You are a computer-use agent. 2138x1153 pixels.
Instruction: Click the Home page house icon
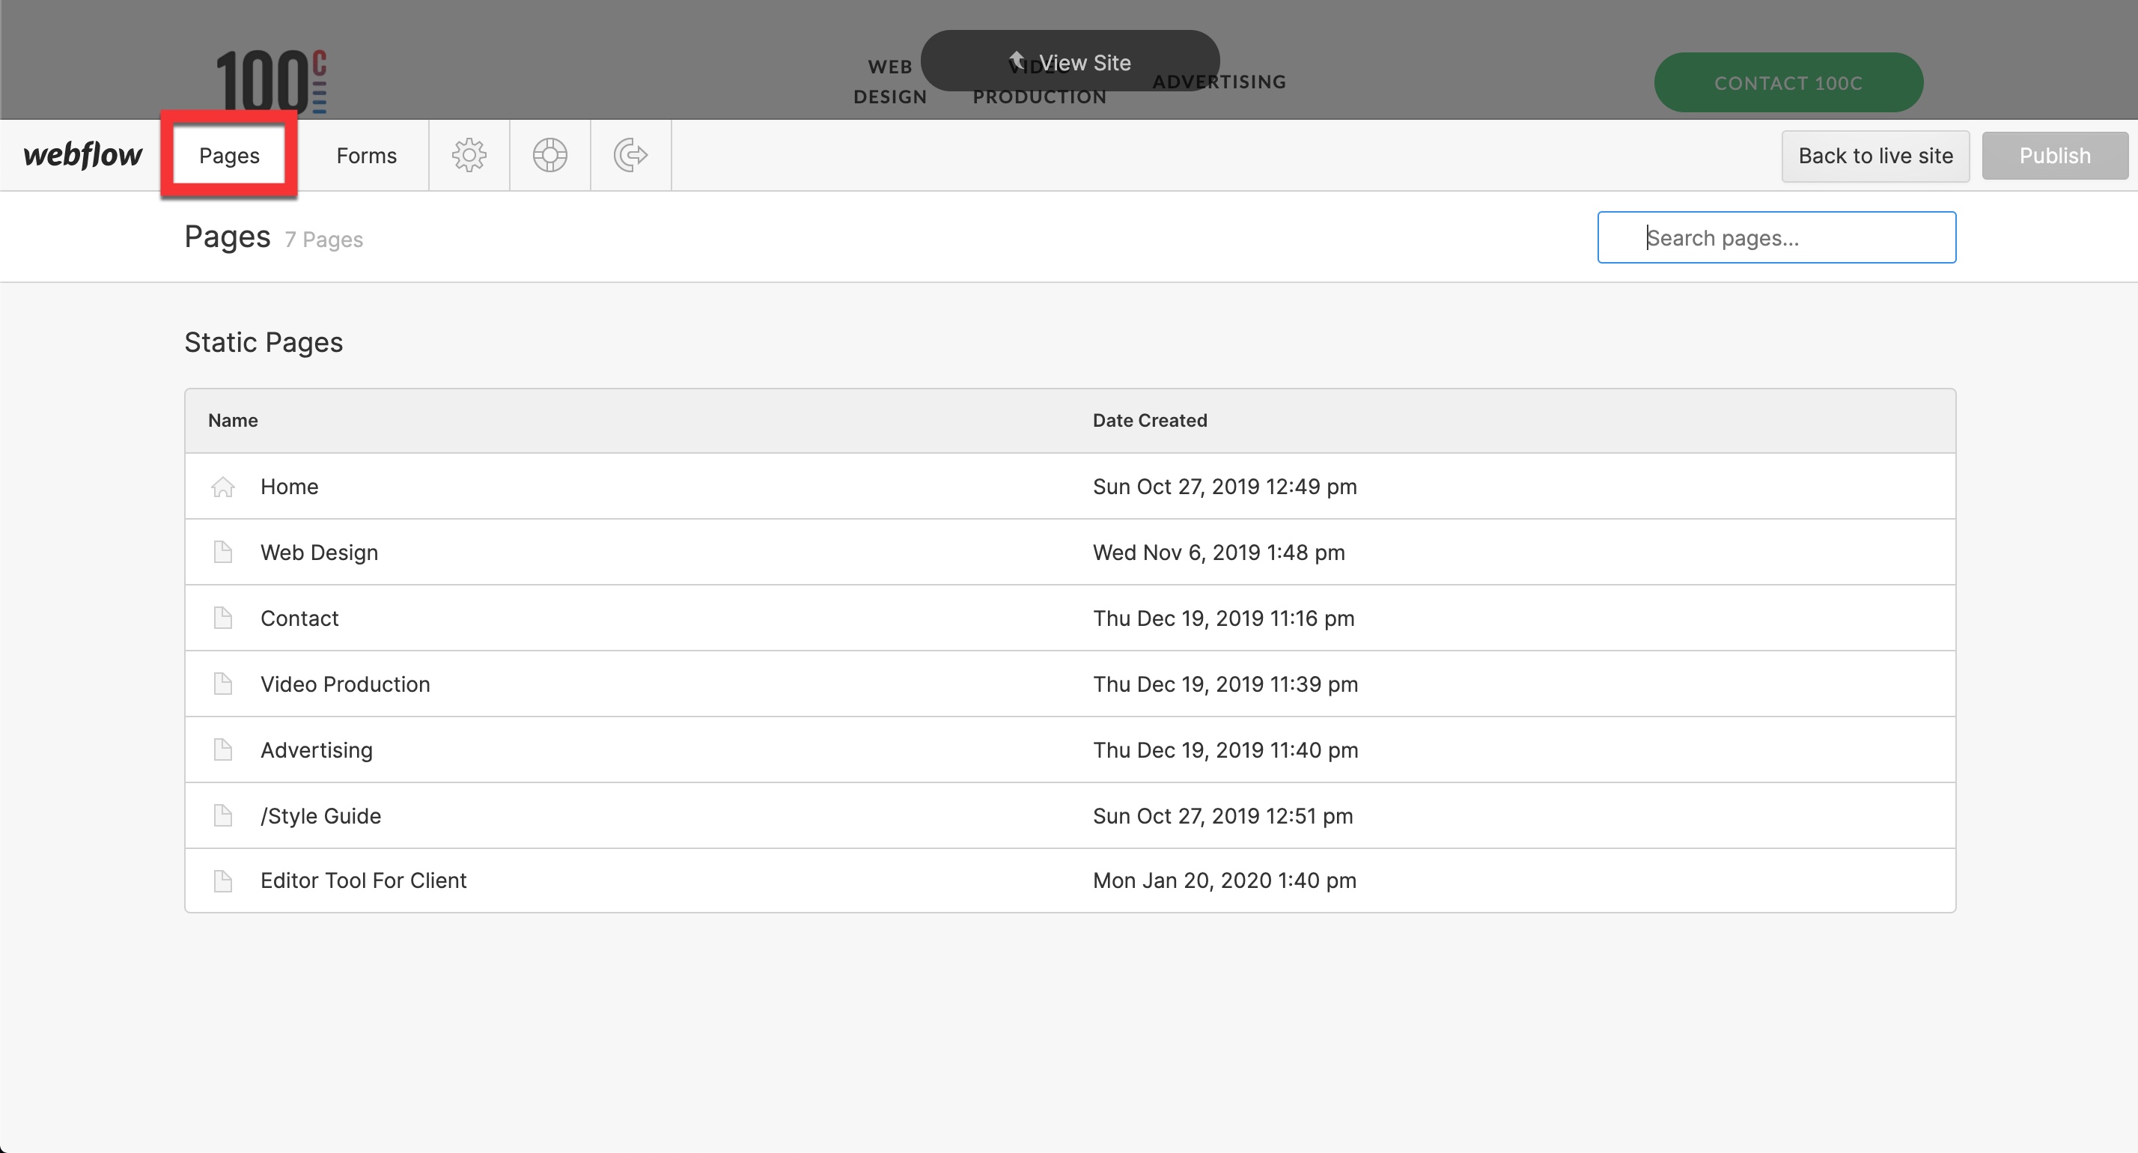tap(222, 487)
